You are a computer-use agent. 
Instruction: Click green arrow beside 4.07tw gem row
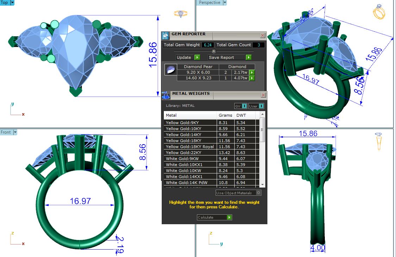(x=252, y=78)
